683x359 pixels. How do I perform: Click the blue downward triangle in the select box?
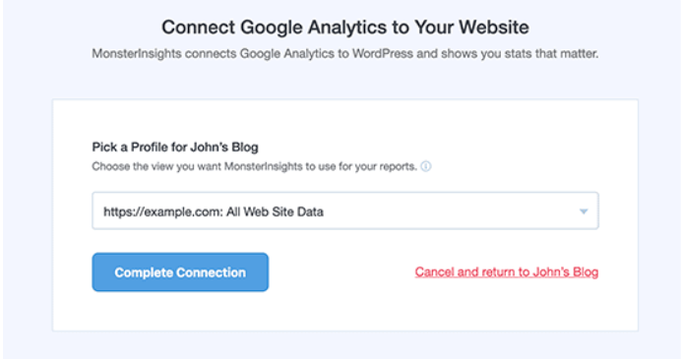coord(584,211)
